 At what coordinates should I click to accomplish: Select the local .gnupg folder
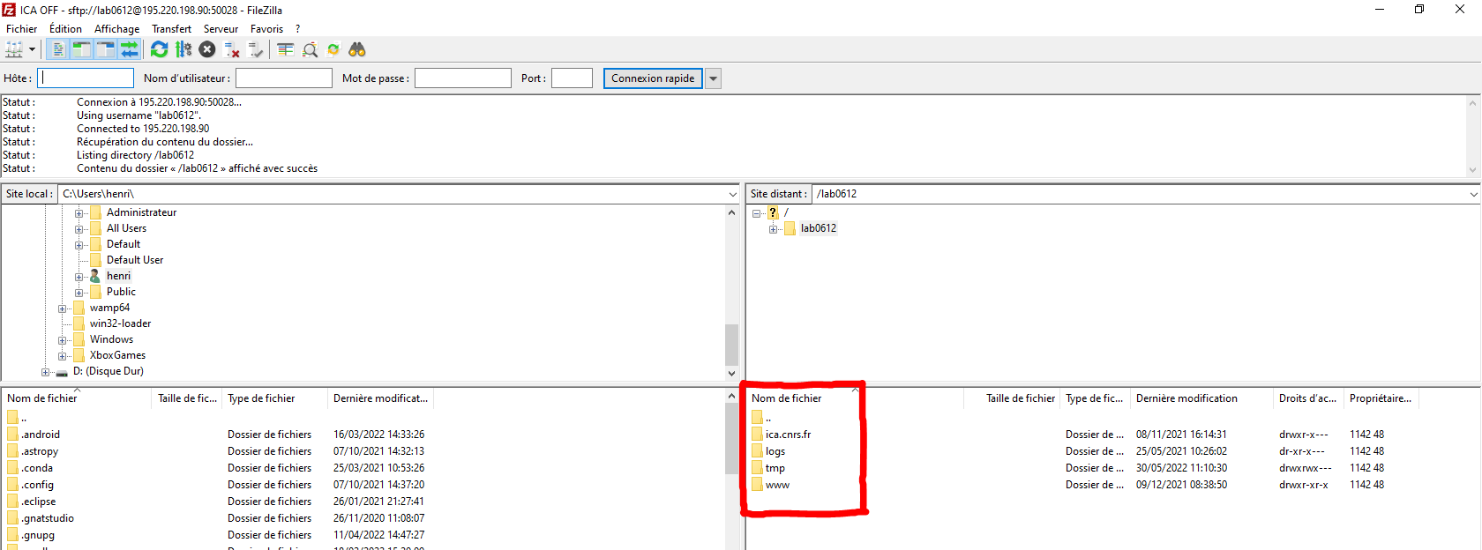tap(38, 535)
